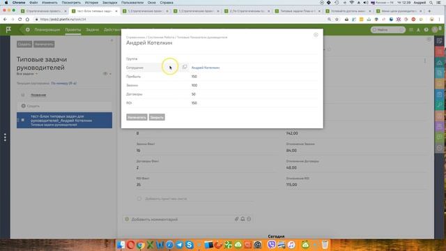Viewport: 446px width, 251px height.
Task: Open the hamburger list icon near search
Action: click(x=411, y=29)
